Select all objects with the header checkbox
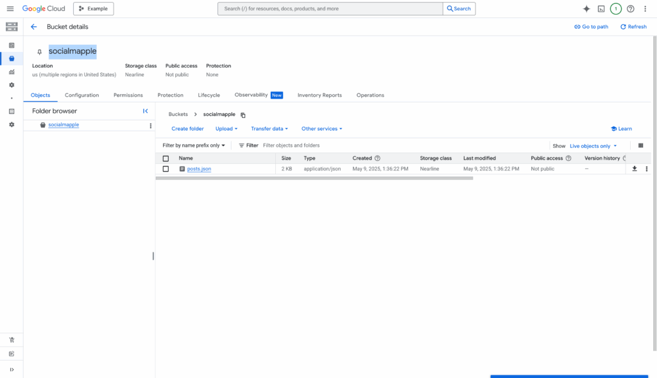 tap(166, 159)
